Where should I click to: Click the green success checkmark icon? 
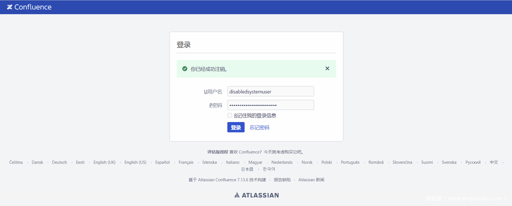pyautogui.click(x=185, y=69)
